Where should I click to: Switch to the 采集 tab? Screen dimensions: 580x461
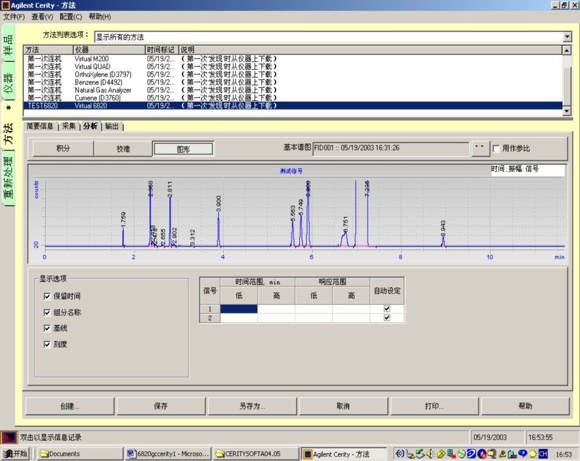pos(69,126)
